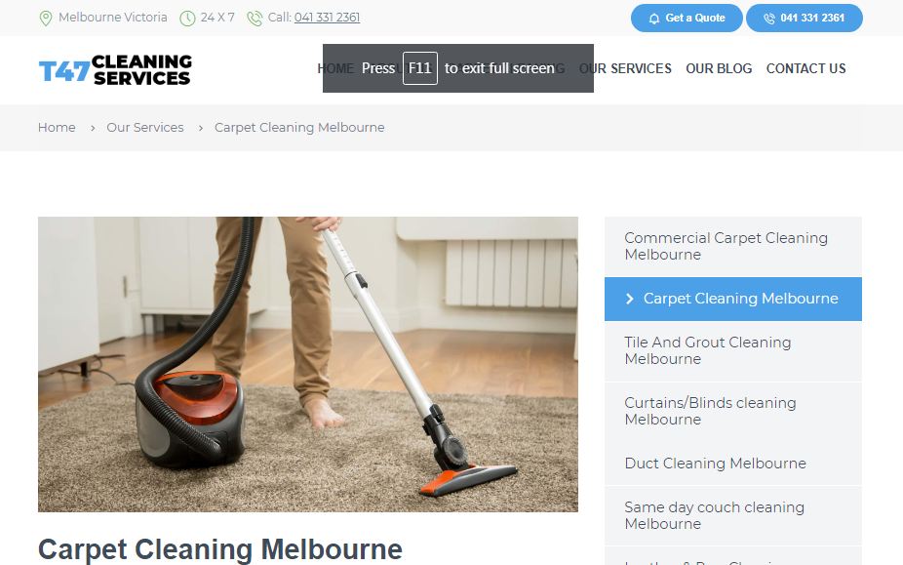Open Tile And Grout Cleaning Melbourne
The image size is (903, 565).
pyautogui.click(x=733, y=350)
